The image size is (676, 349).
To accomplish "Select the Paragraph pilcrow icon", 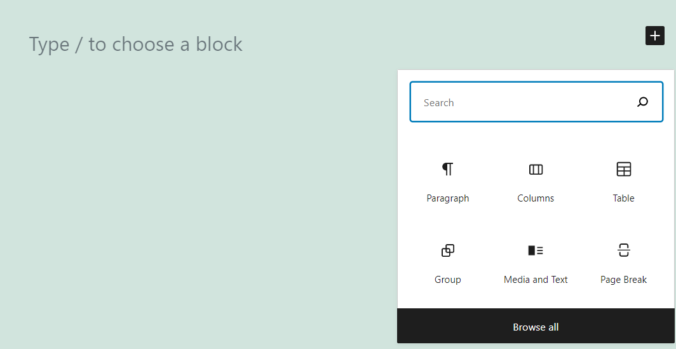I will point(448,169).
